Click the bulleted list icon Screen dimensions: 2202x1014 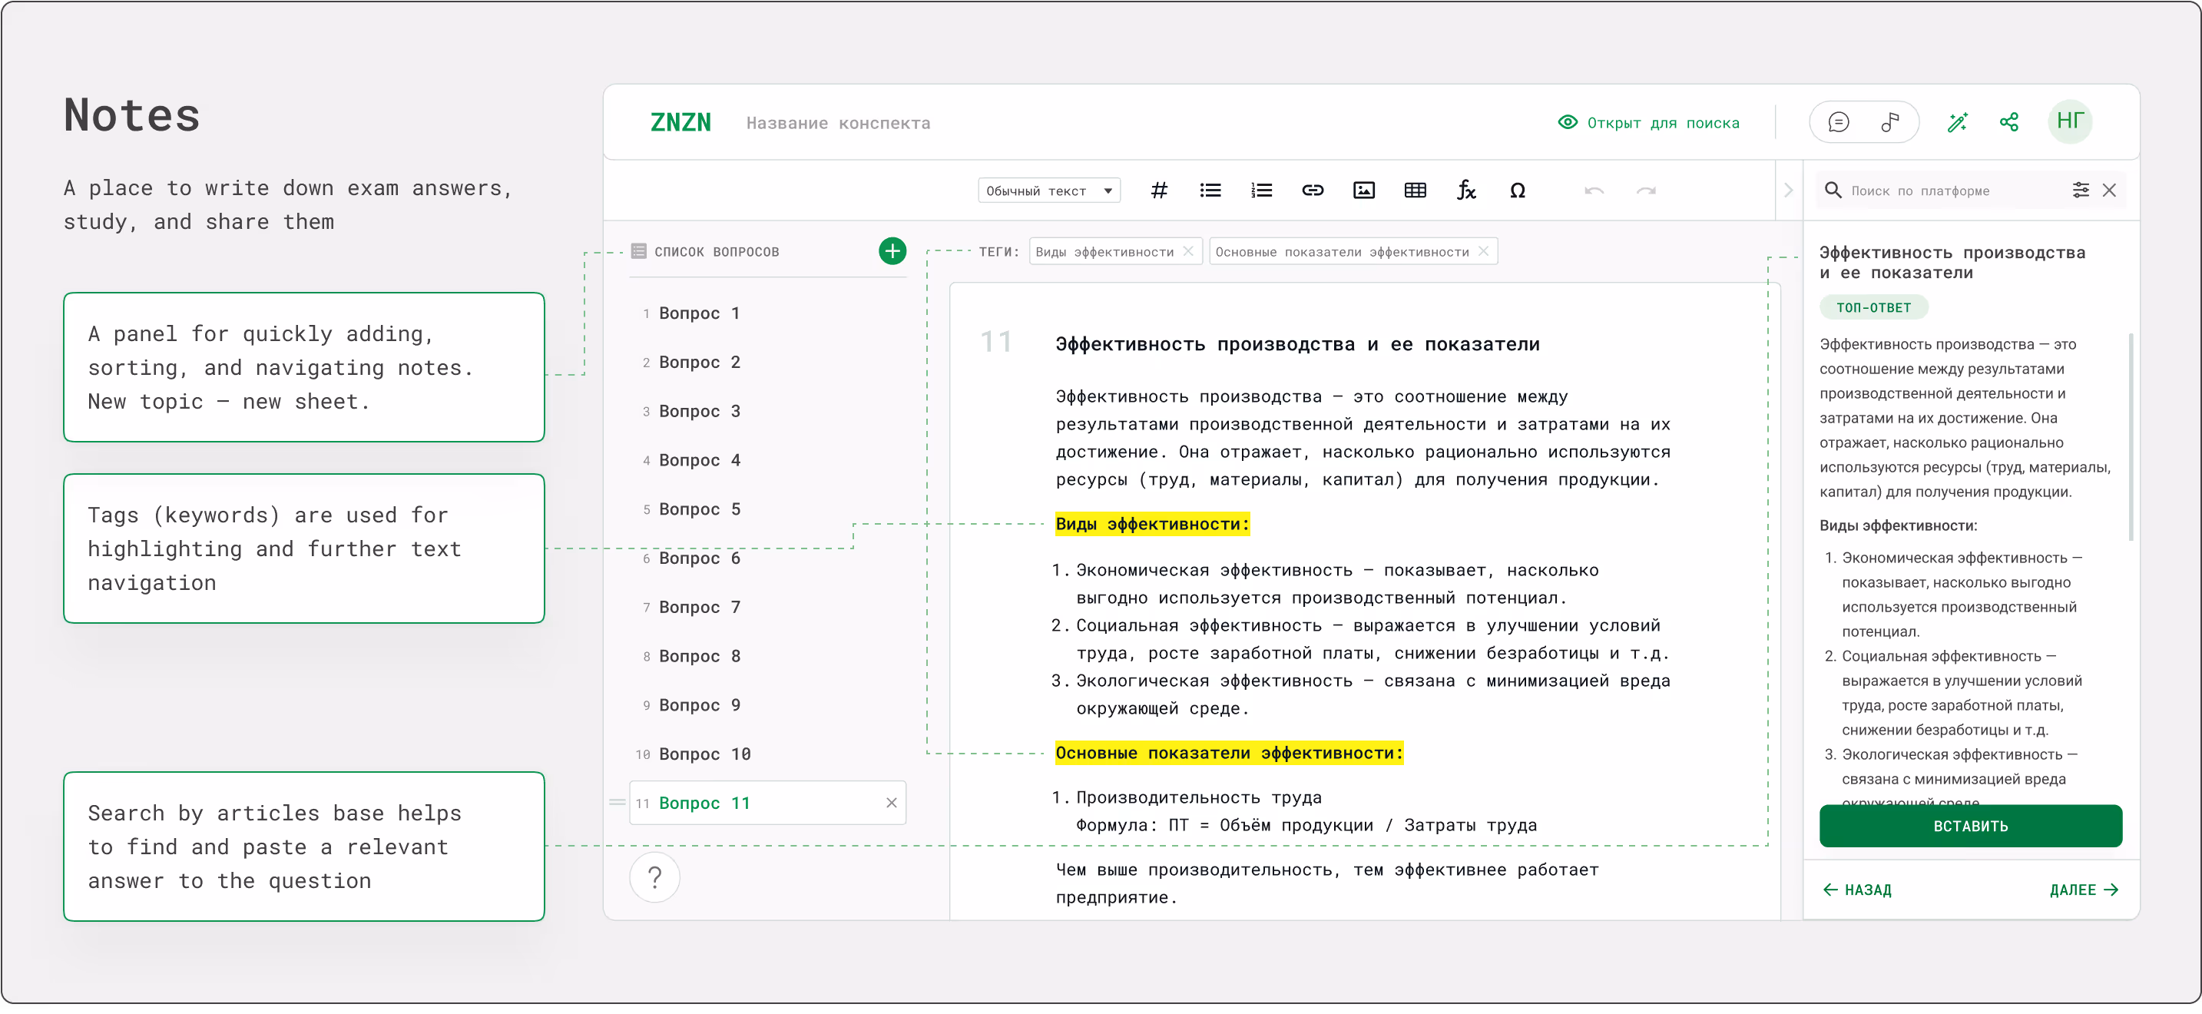1210,191
